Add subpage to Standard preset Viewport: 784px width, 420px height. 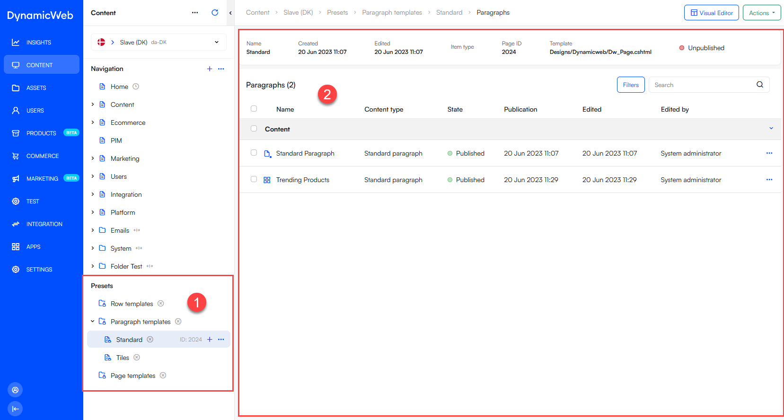point(210,340)
